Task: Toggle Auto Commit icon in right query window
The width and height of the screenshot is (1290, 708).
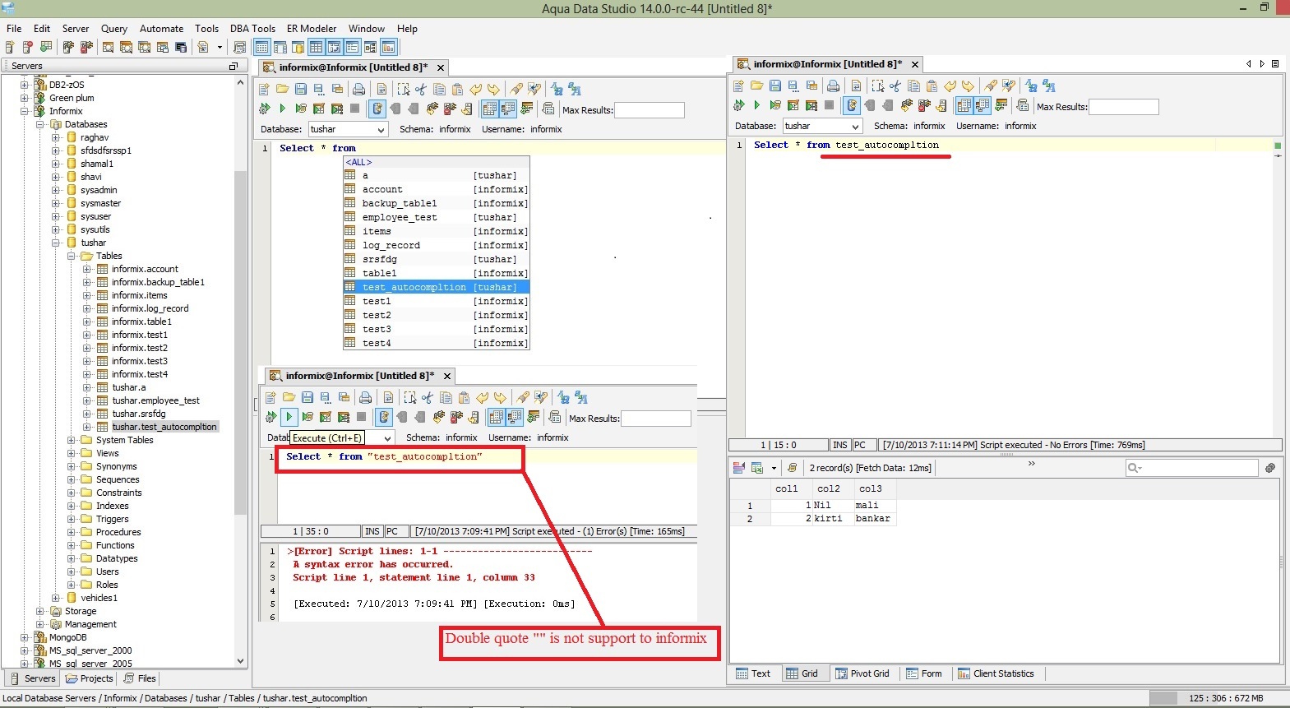Action: 852,105
